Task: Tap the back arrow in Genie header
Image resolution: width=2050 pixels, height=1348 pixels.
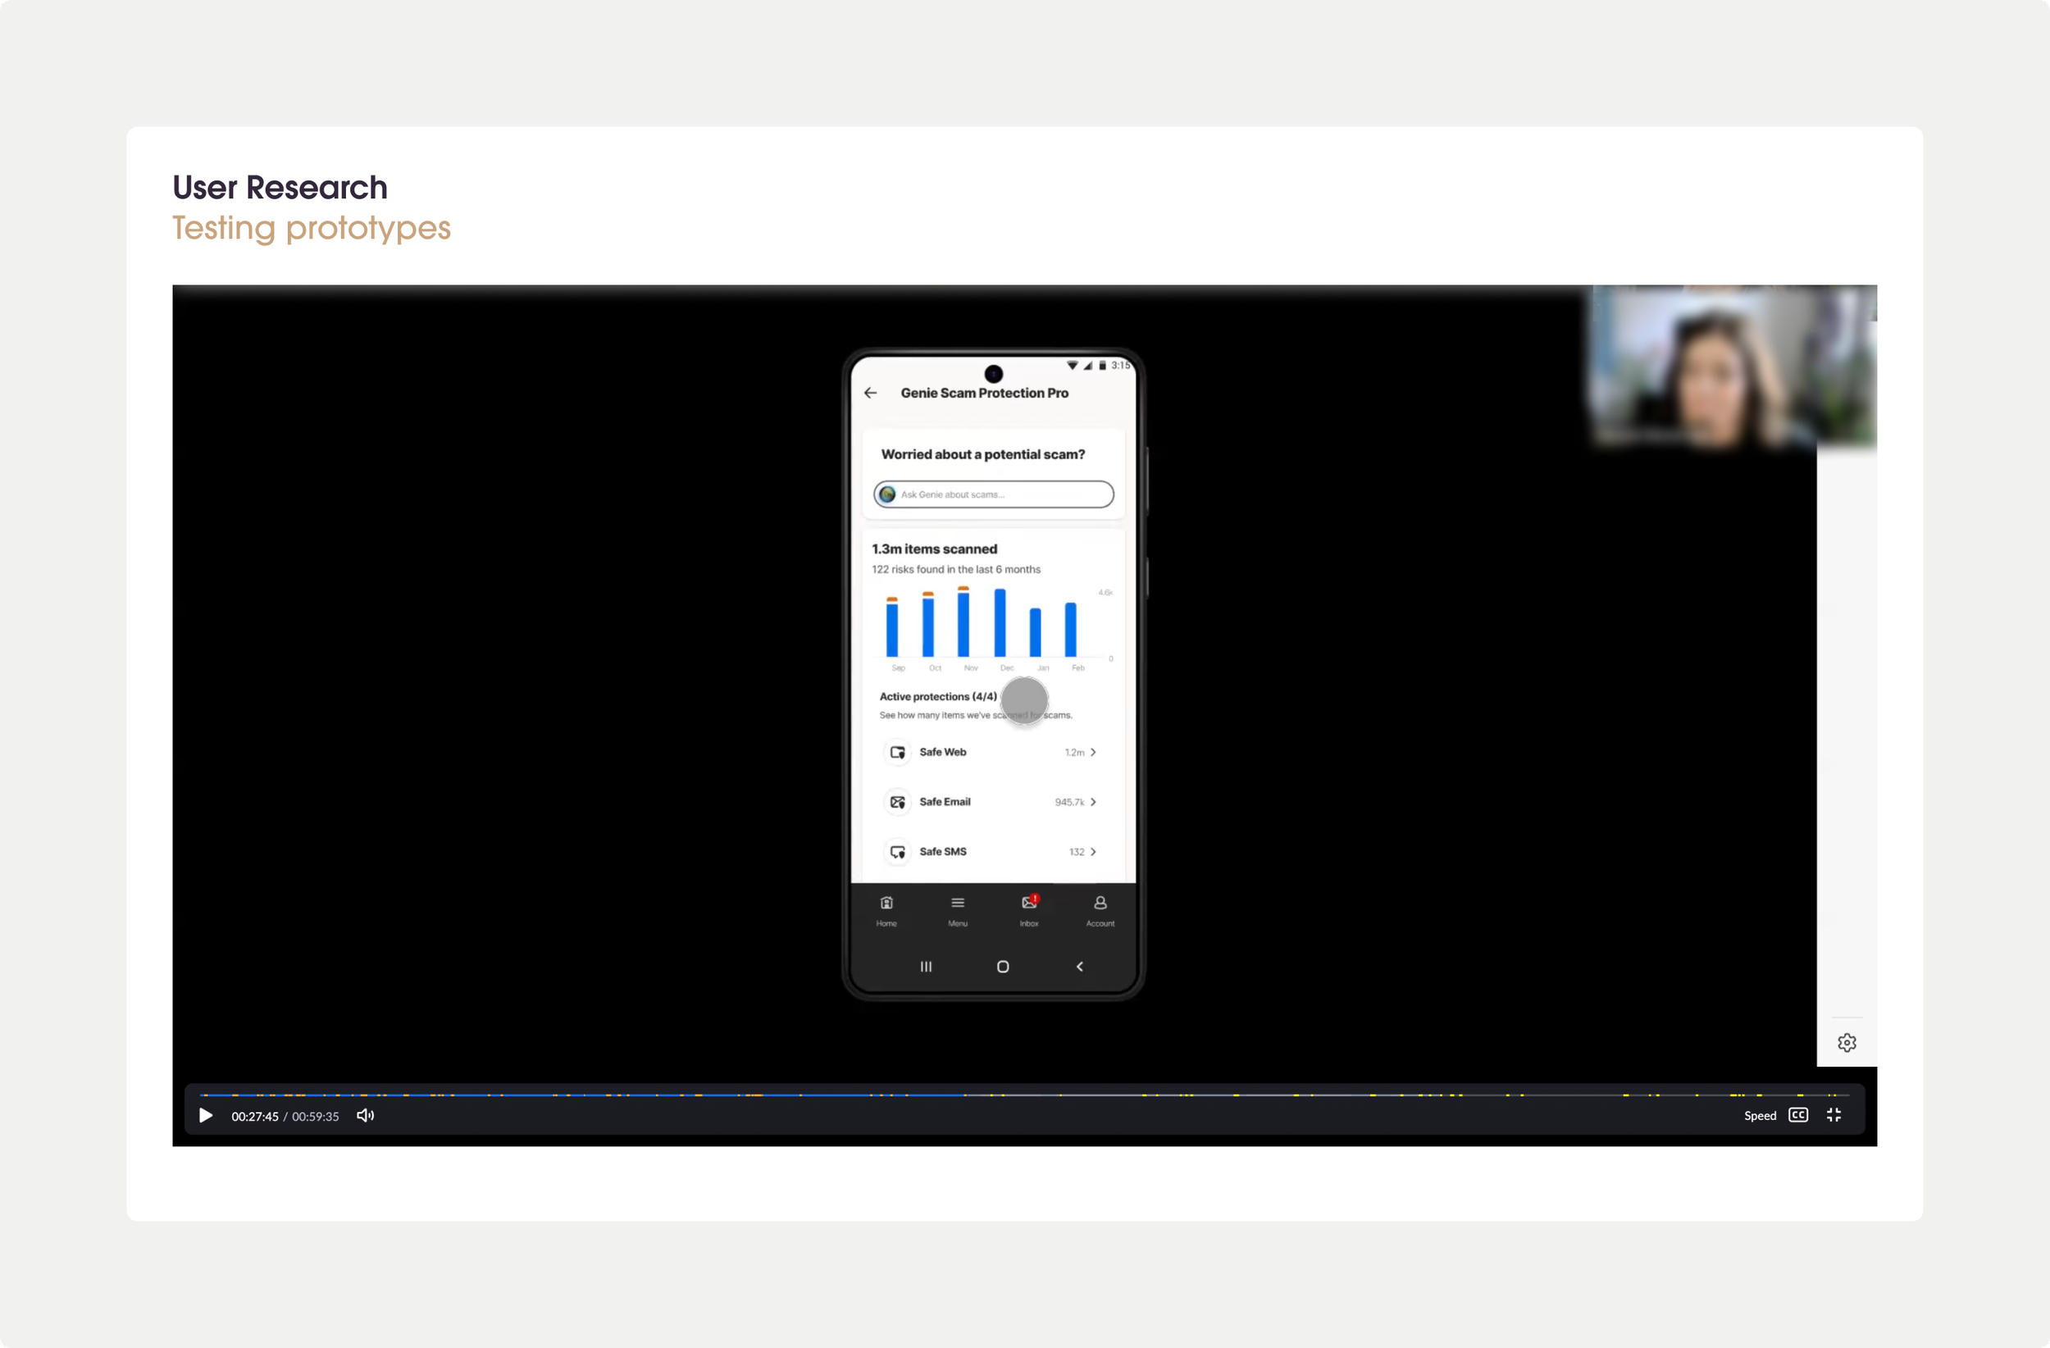Action: (871, 393)
